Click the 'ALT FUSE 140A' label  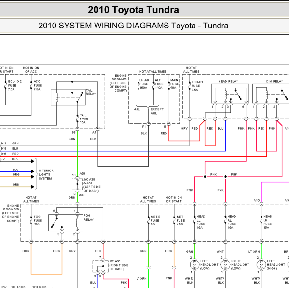(x=159, y=84)
